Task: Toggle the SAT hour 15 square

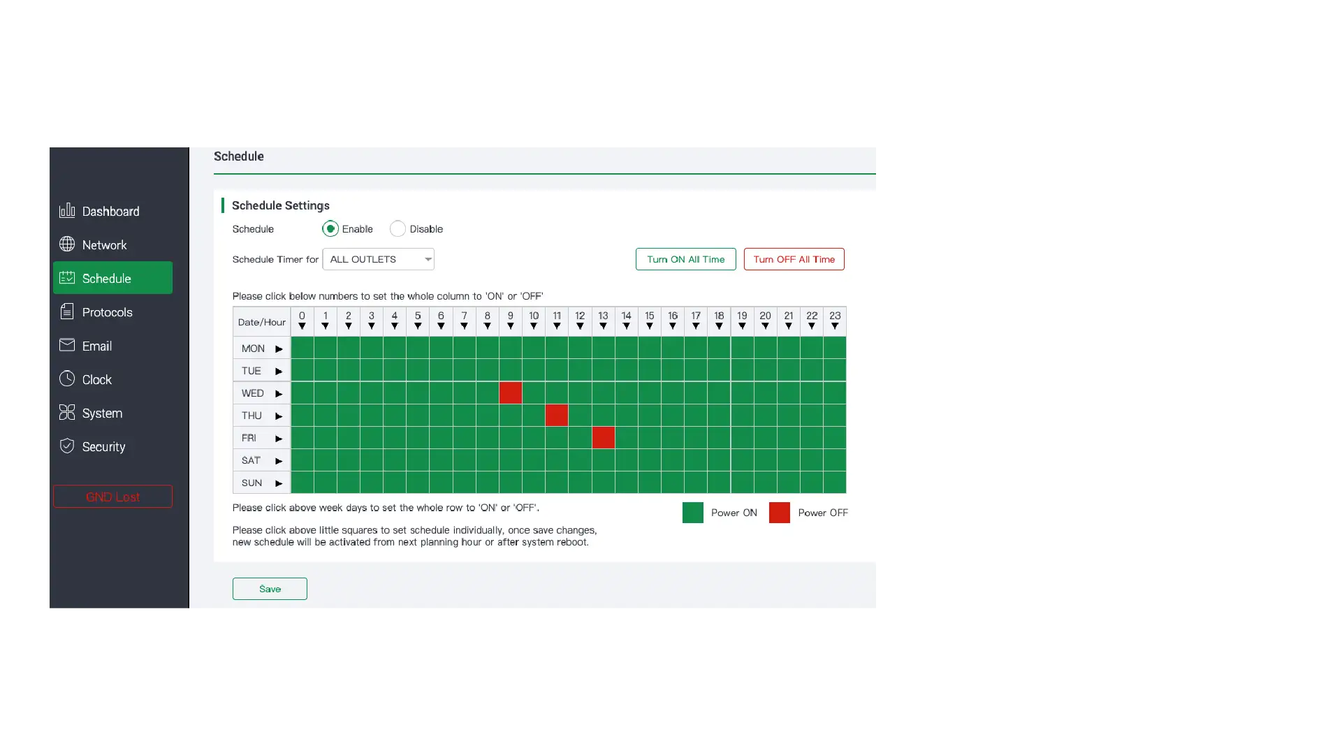Action: pos(650,460)
